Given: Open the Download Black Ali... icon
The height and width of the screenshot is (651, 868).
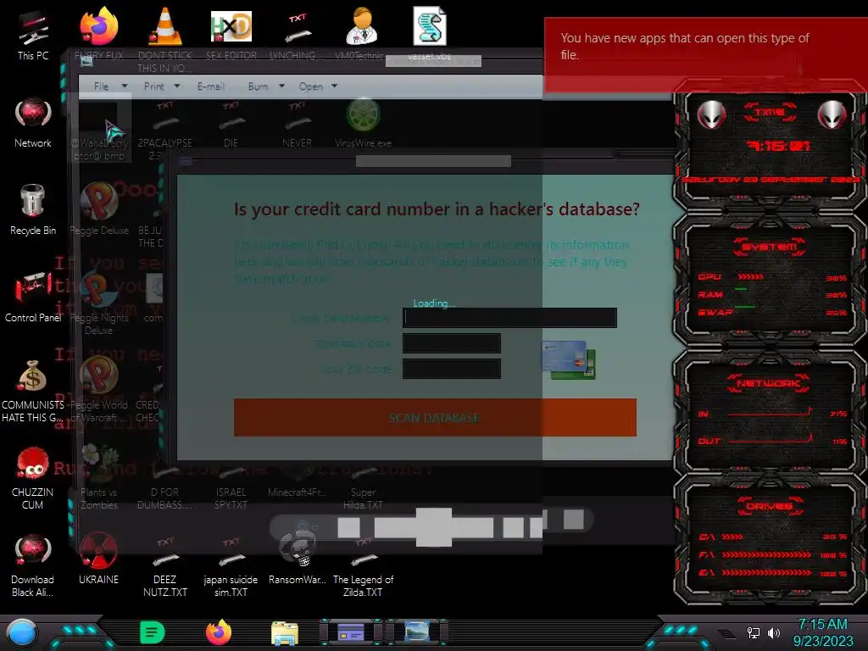Looking at the screenshot, I should [33, 565].
